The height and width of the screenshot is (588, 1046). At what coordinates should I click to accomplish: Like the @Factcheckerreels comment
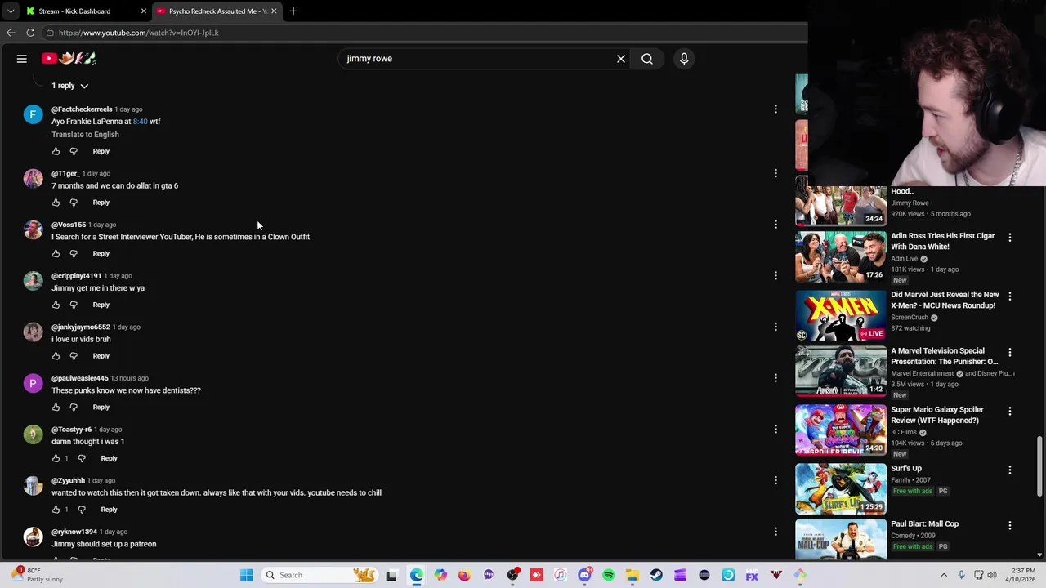pos(56,151)
